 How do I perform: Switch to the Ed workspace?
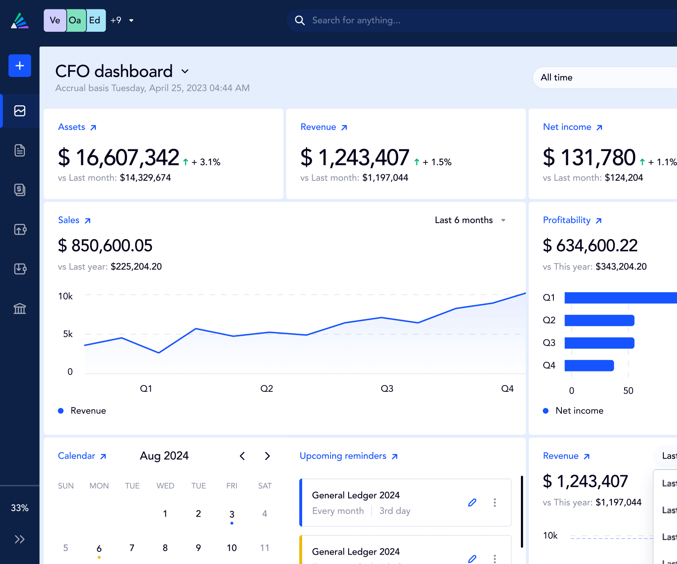(x=95, y=20)
